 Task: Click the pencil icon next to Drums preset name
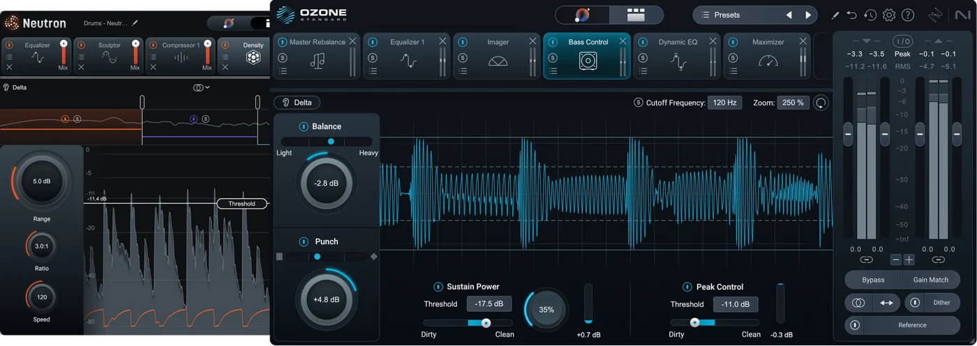tap(135, 23)
